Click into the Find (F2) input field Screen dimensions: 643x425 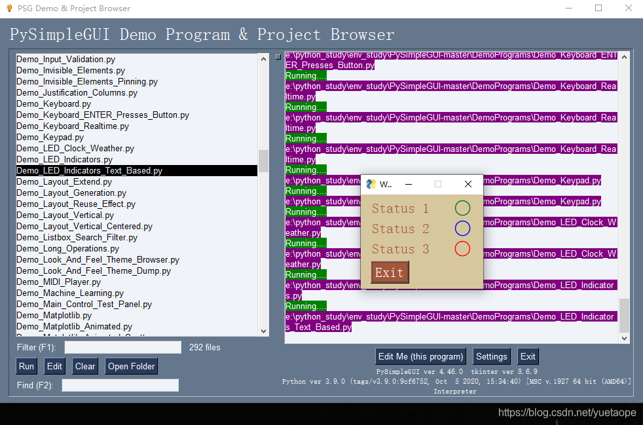(x=120, y=385)
